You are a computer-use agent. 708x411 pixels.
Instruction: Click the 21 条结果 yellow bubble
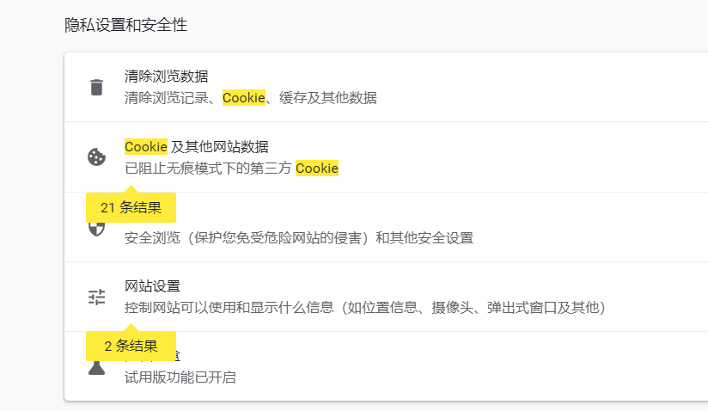(x=131, y=207)
